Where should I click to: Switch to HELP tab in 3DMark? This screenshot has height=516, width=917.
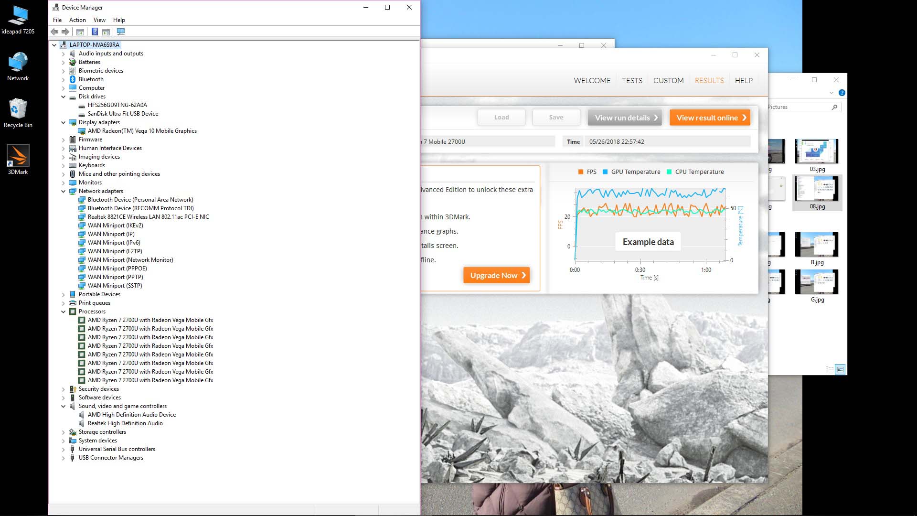click(744, 81)
